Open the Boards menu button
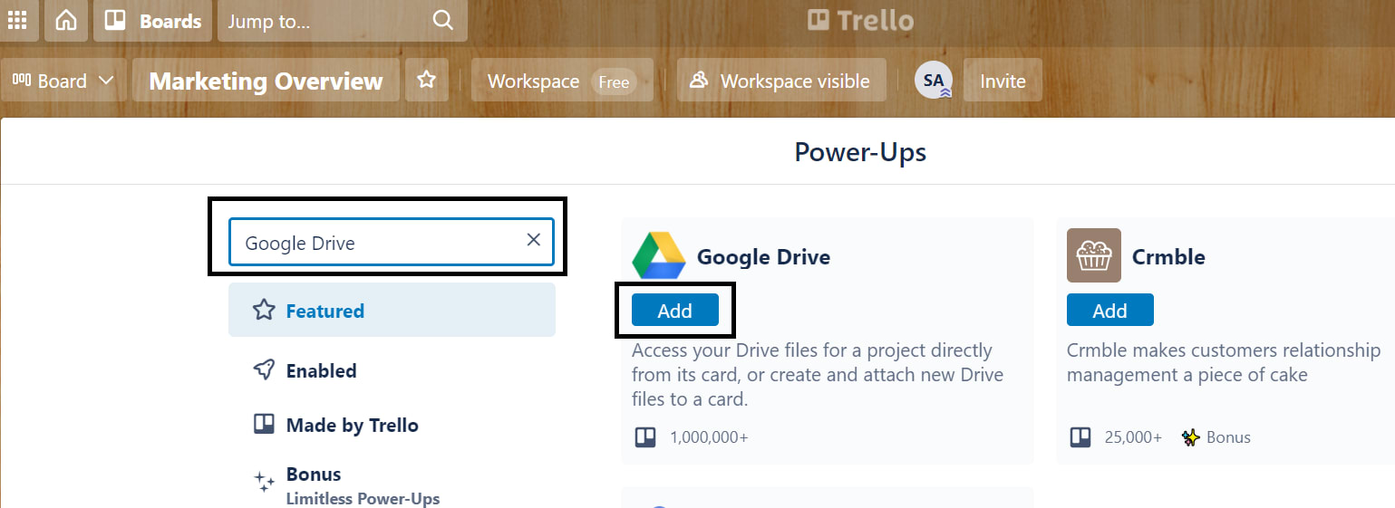Viewport: 1395px width, 508px height. pos(153,20)
